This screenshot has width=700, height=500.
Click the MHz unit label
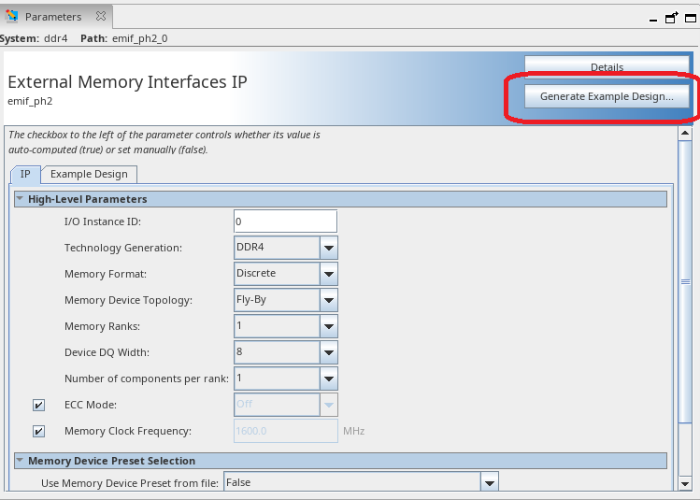[x=353, y=431]
